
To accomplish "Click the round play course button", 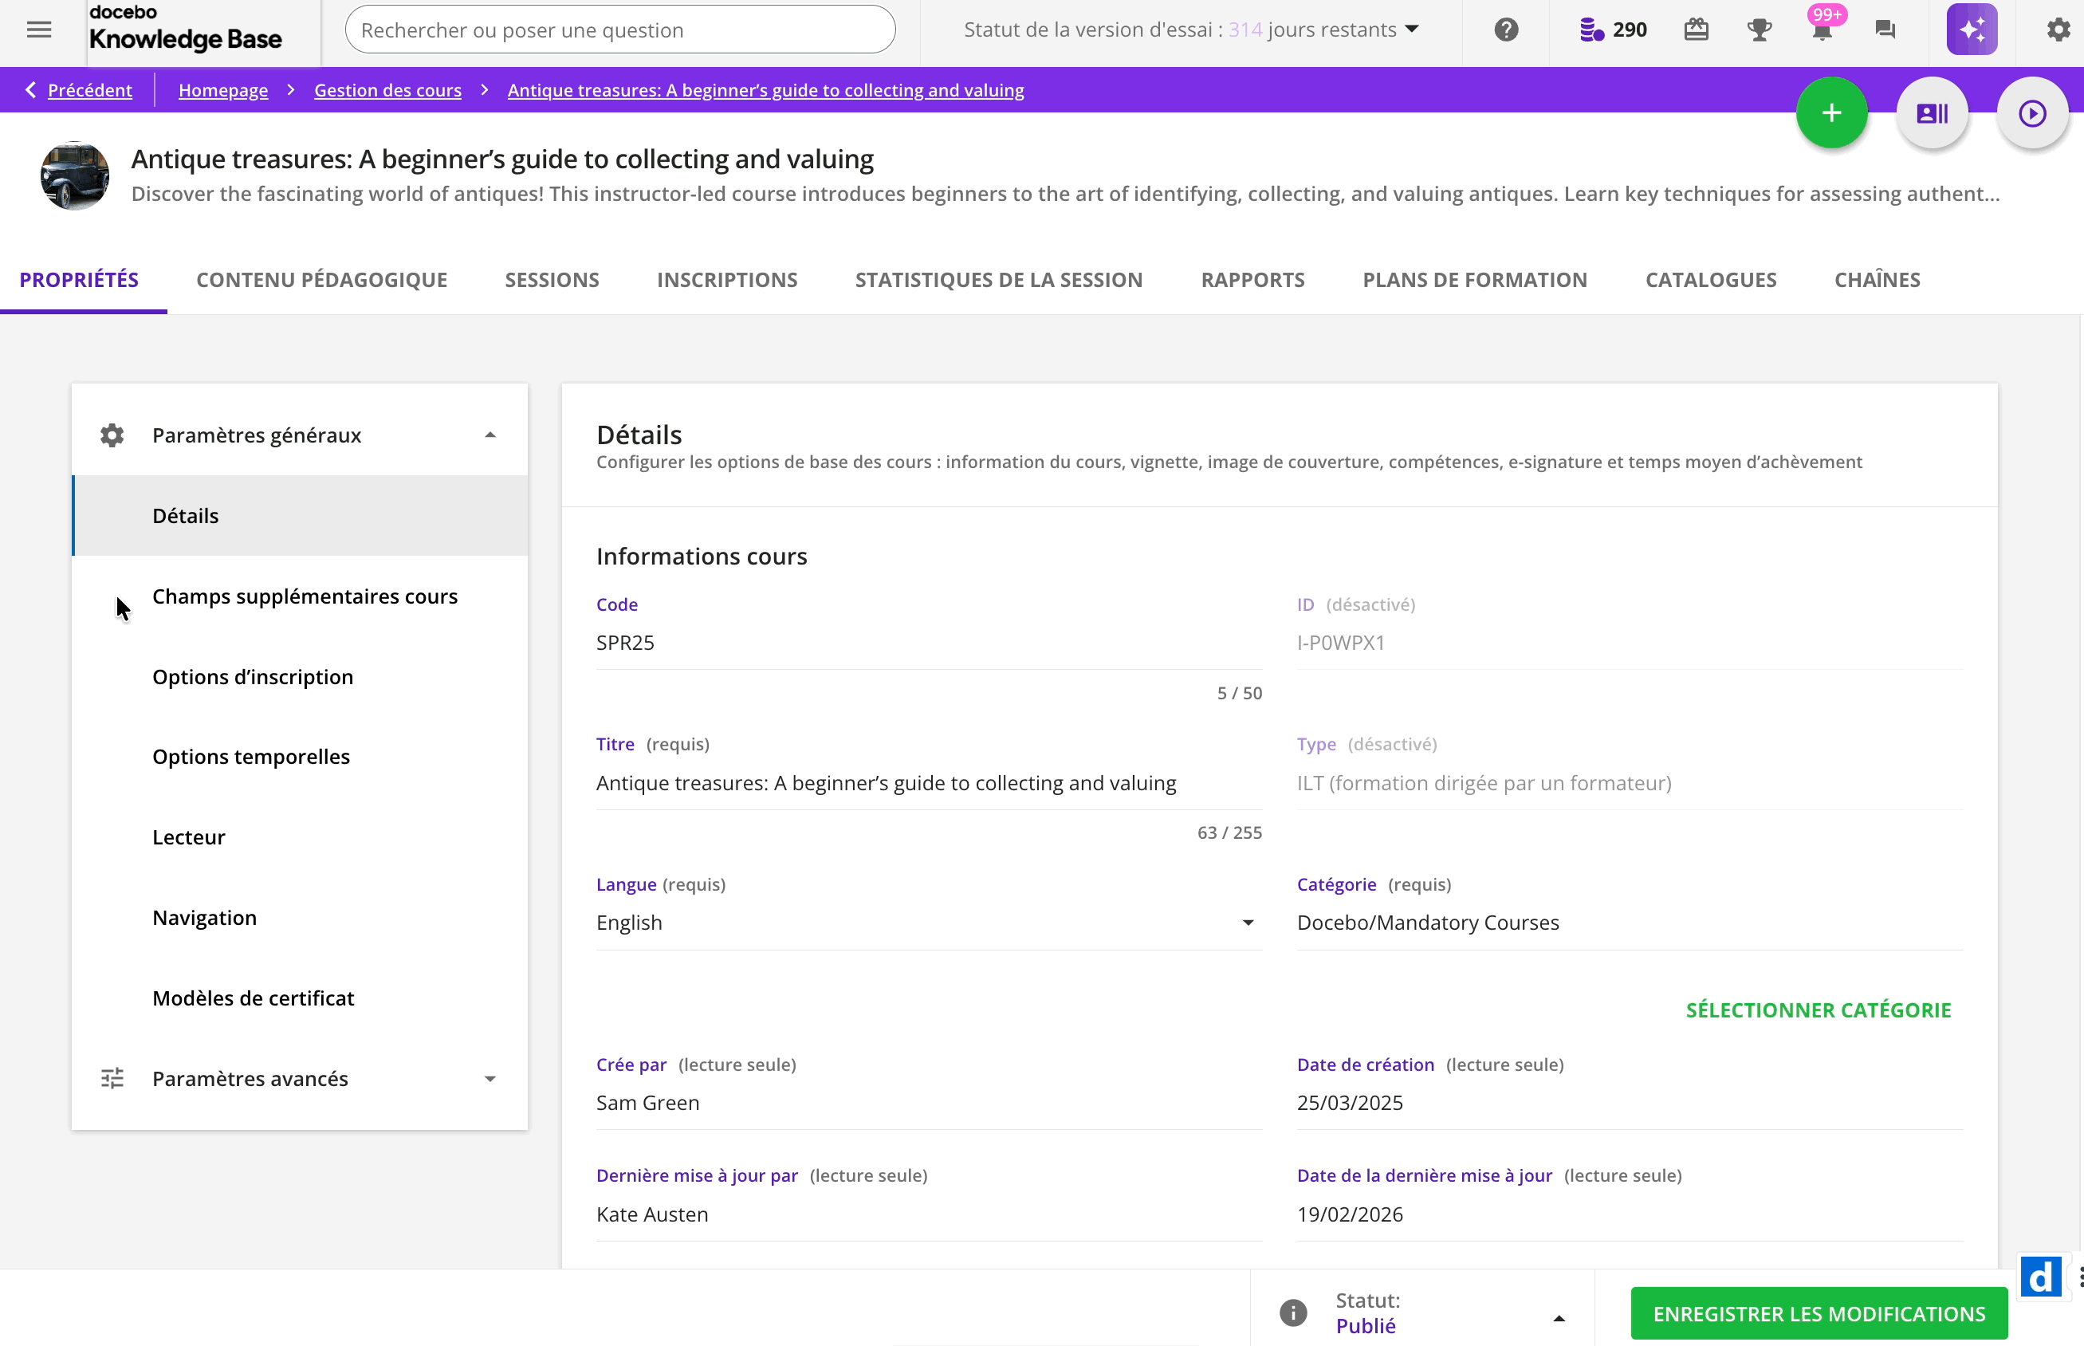I will [x=2031, y=113].
